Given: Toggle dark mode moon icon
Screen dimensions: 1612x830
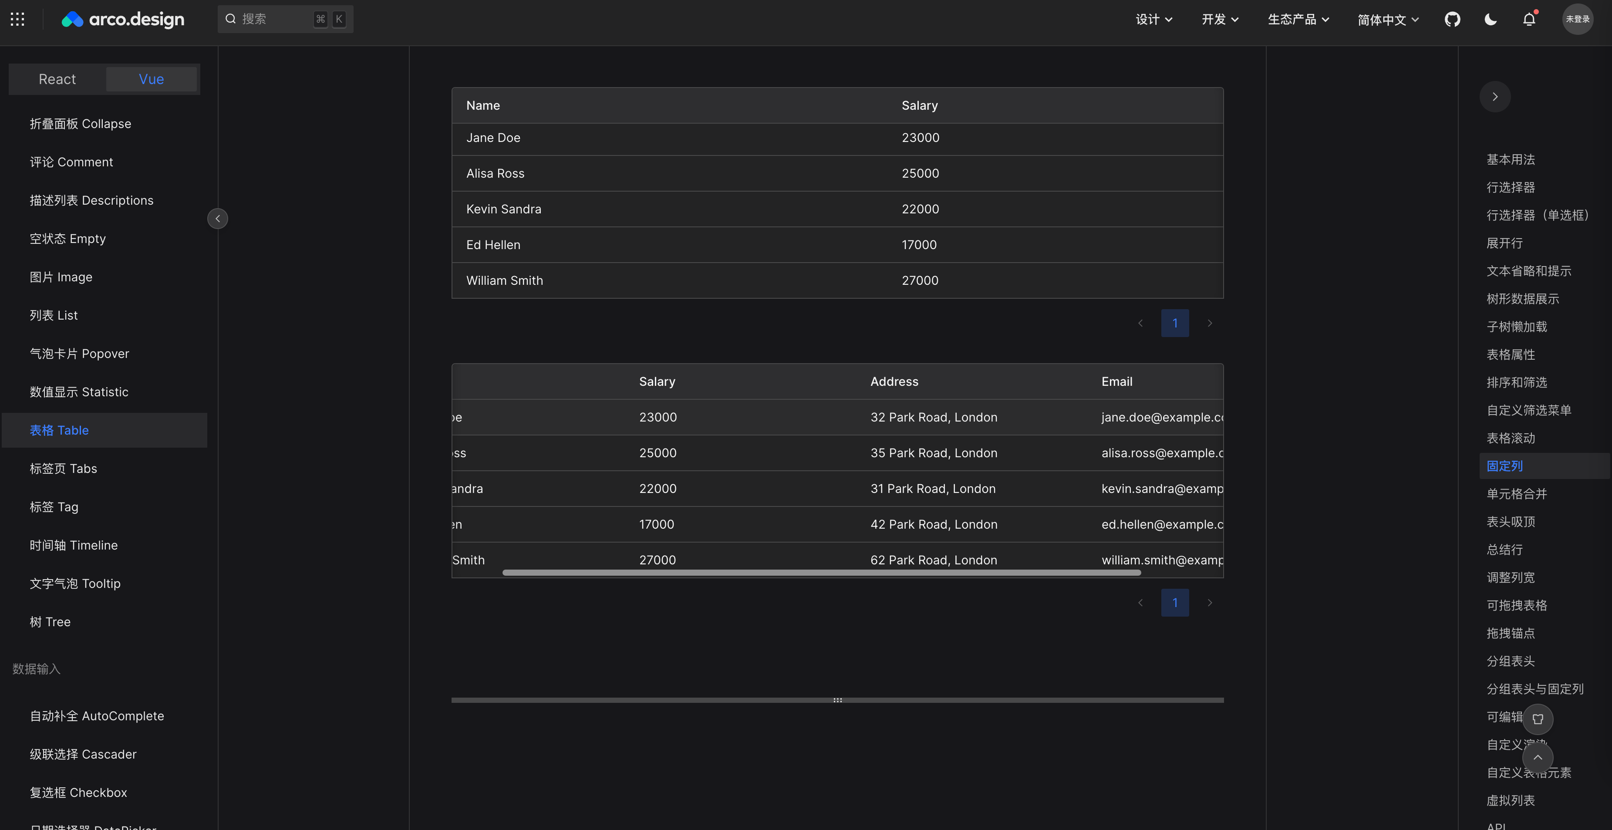Looking at the screenshot, I should coord(1491,20).
